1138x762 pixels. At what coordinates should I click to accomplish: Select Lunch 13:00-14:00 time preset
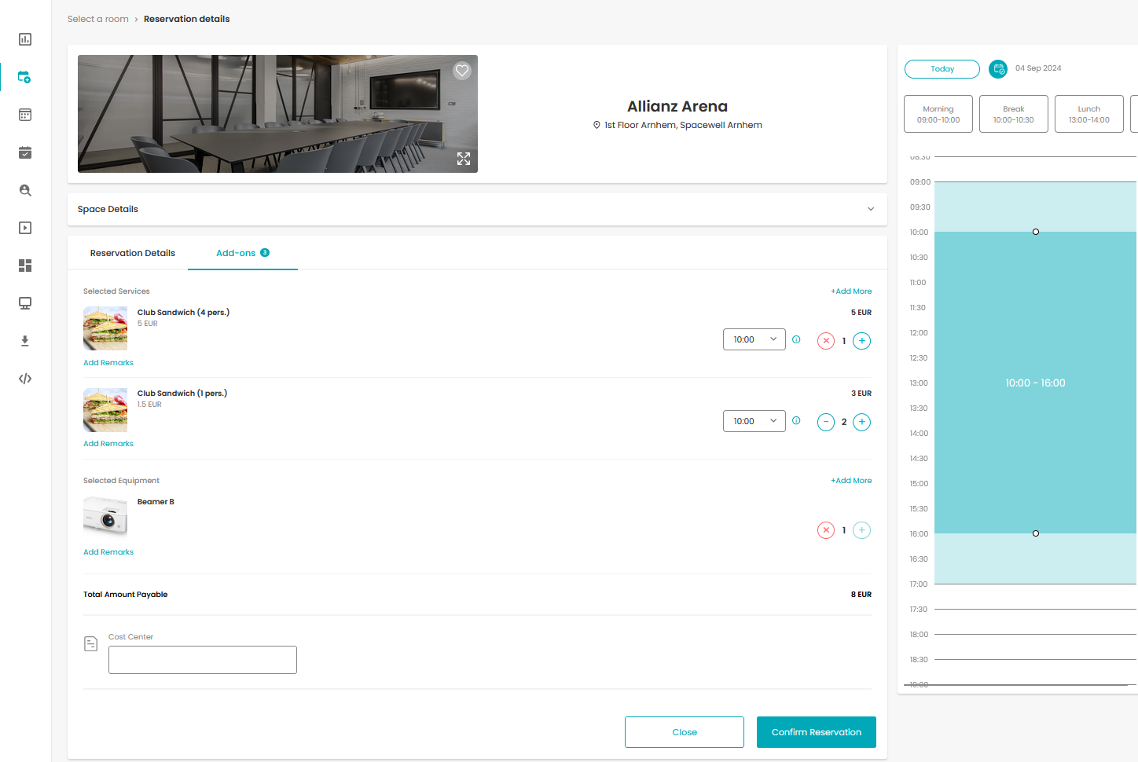click(x=1089, y=114)
